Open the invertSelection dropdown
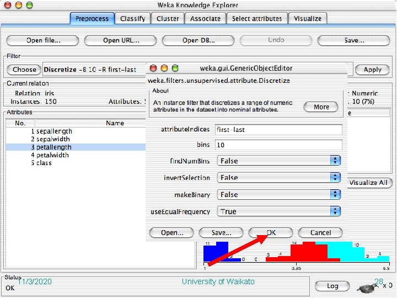Image resolution: width=397 pixels, height=298 pixels. point(279,177)
